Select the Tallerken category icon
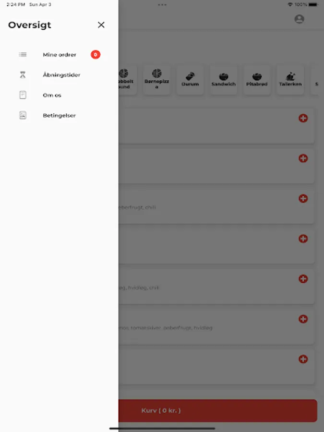 [290, 76]
